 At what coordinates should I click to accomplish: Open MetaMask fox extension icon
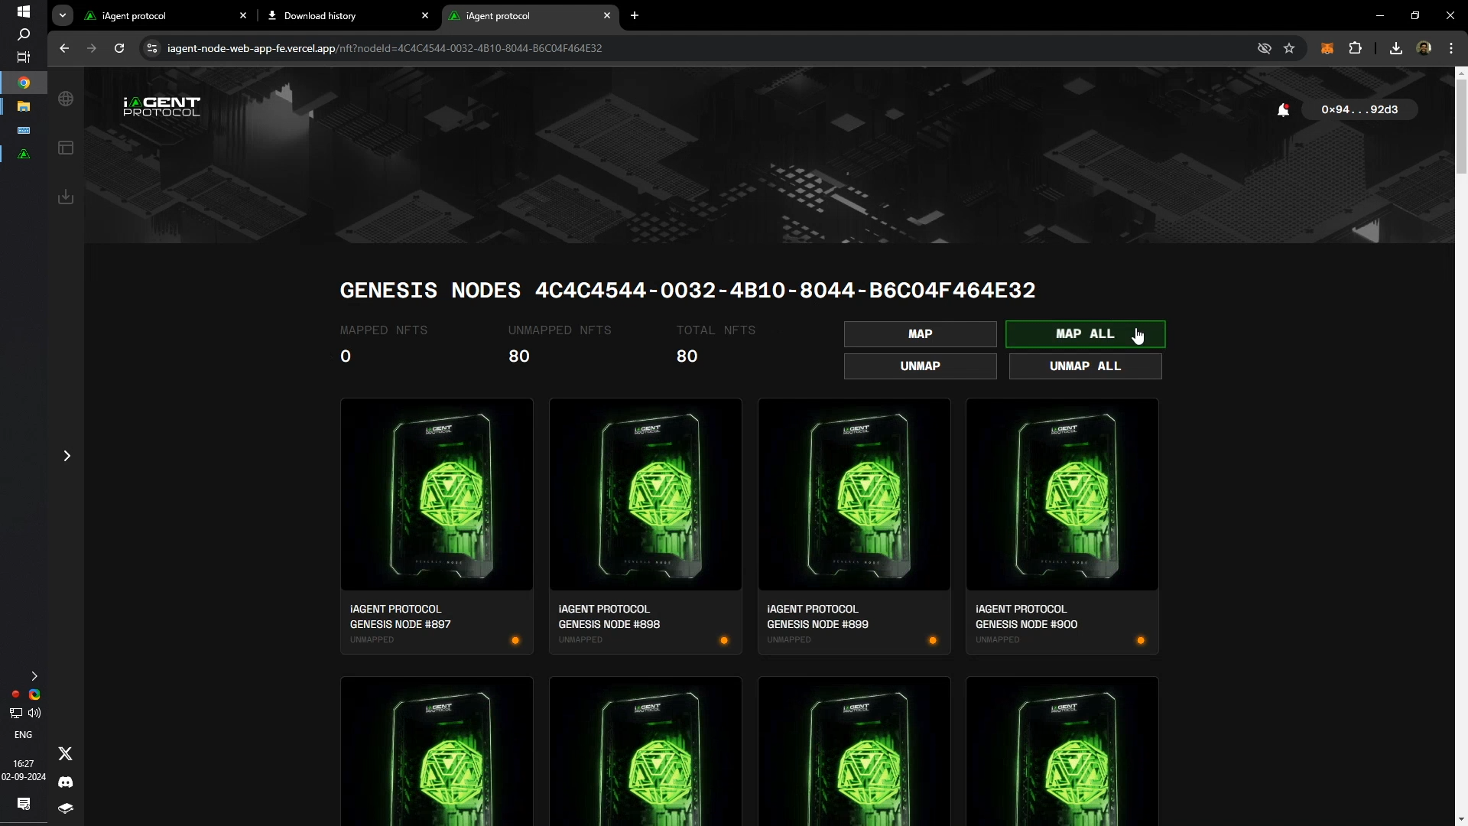click(1327, 48)
